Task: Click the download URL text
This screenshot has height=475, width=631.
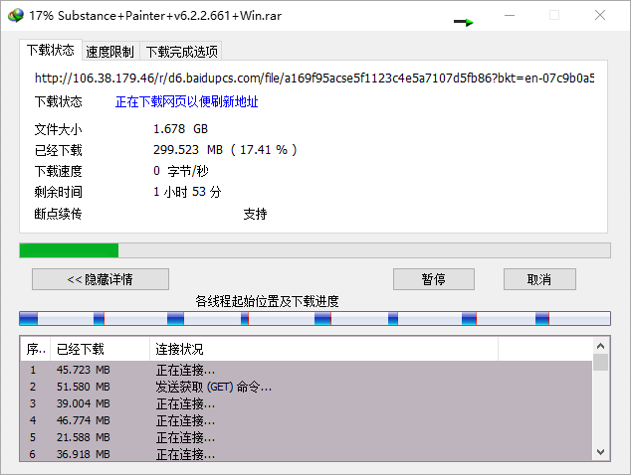Action: click(x=315, y=78)
